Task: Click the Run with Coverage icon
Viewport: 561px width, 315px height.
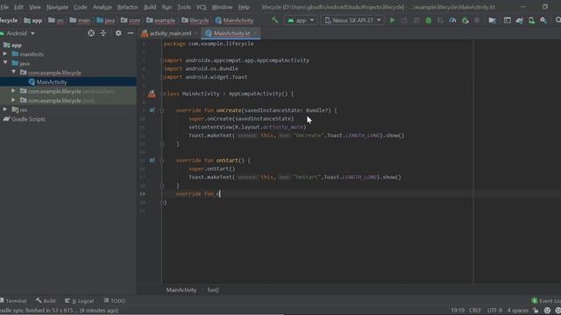Action: [440, 20]
